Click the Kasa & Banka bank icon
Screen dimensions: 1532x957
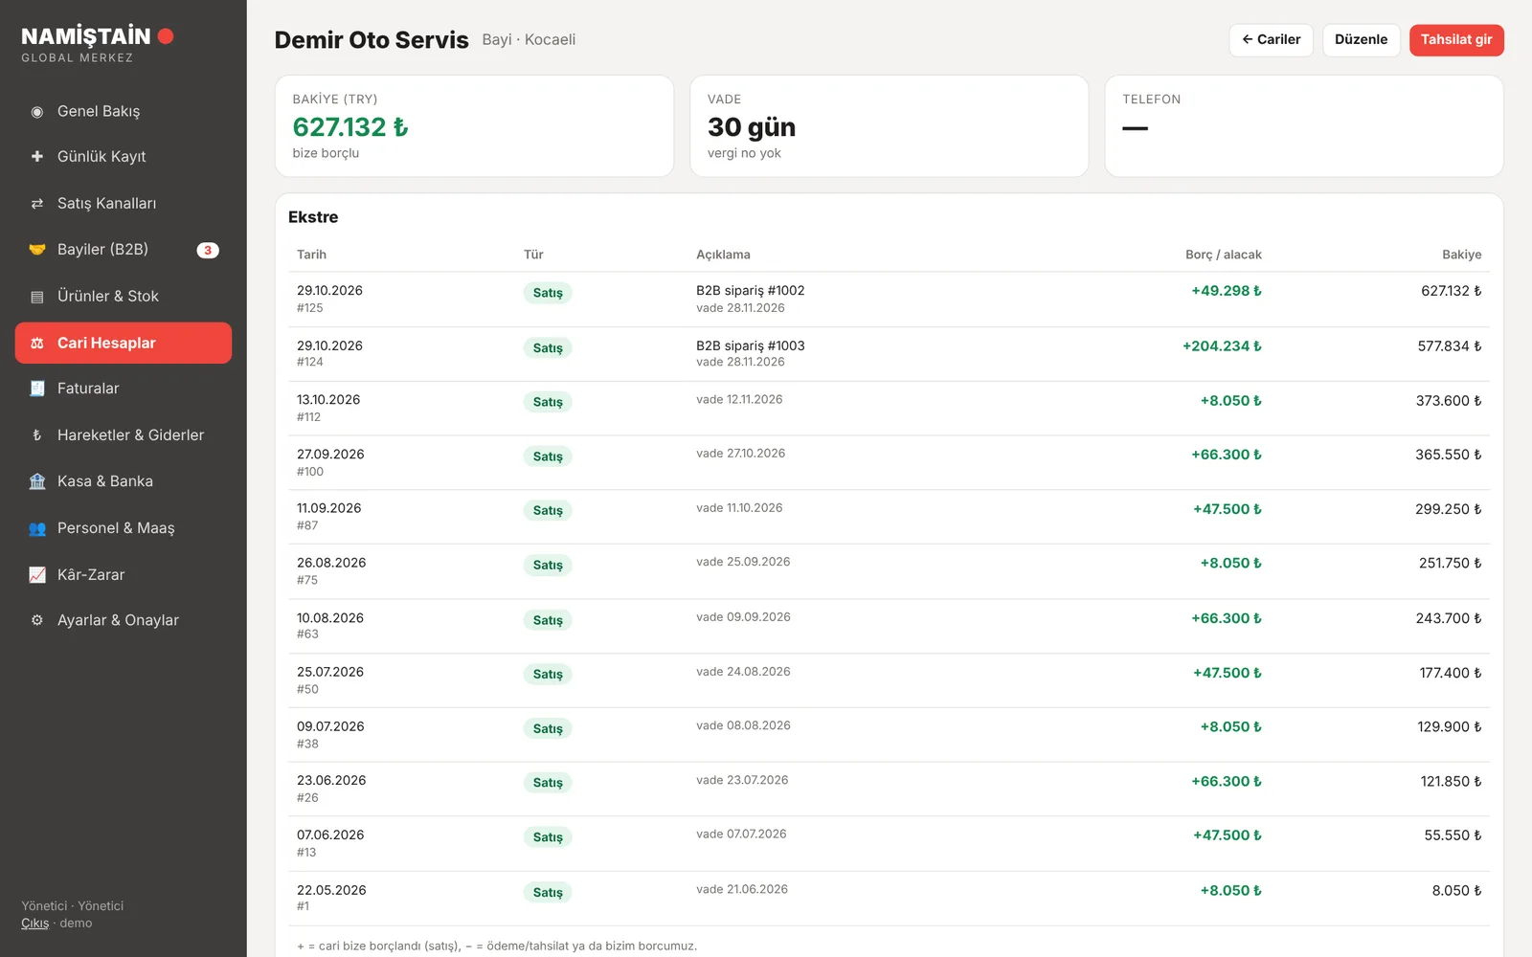[x=37, y=481]
